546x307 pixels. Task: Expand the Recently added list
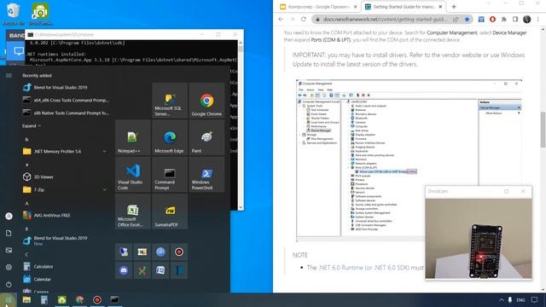[x=32, y=125]
